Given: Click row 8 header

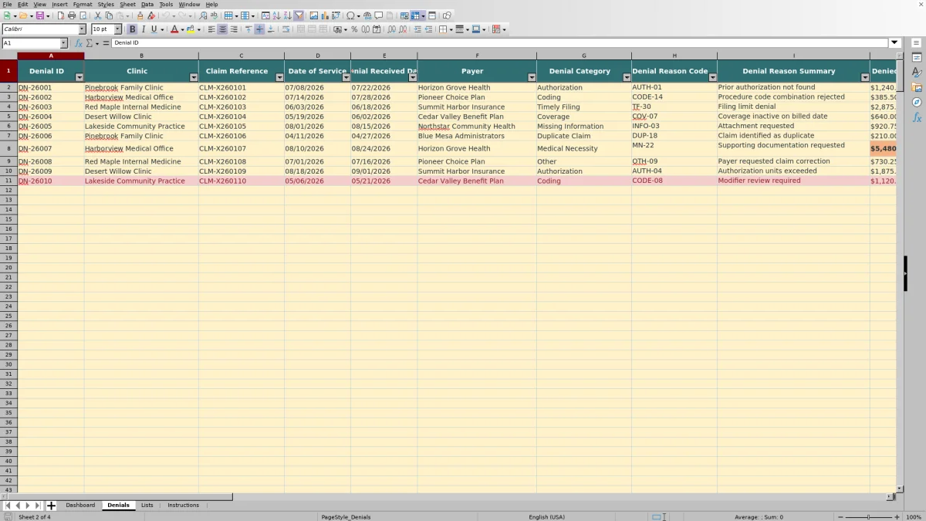Looking at the screenshot, I should click(8, 148).
